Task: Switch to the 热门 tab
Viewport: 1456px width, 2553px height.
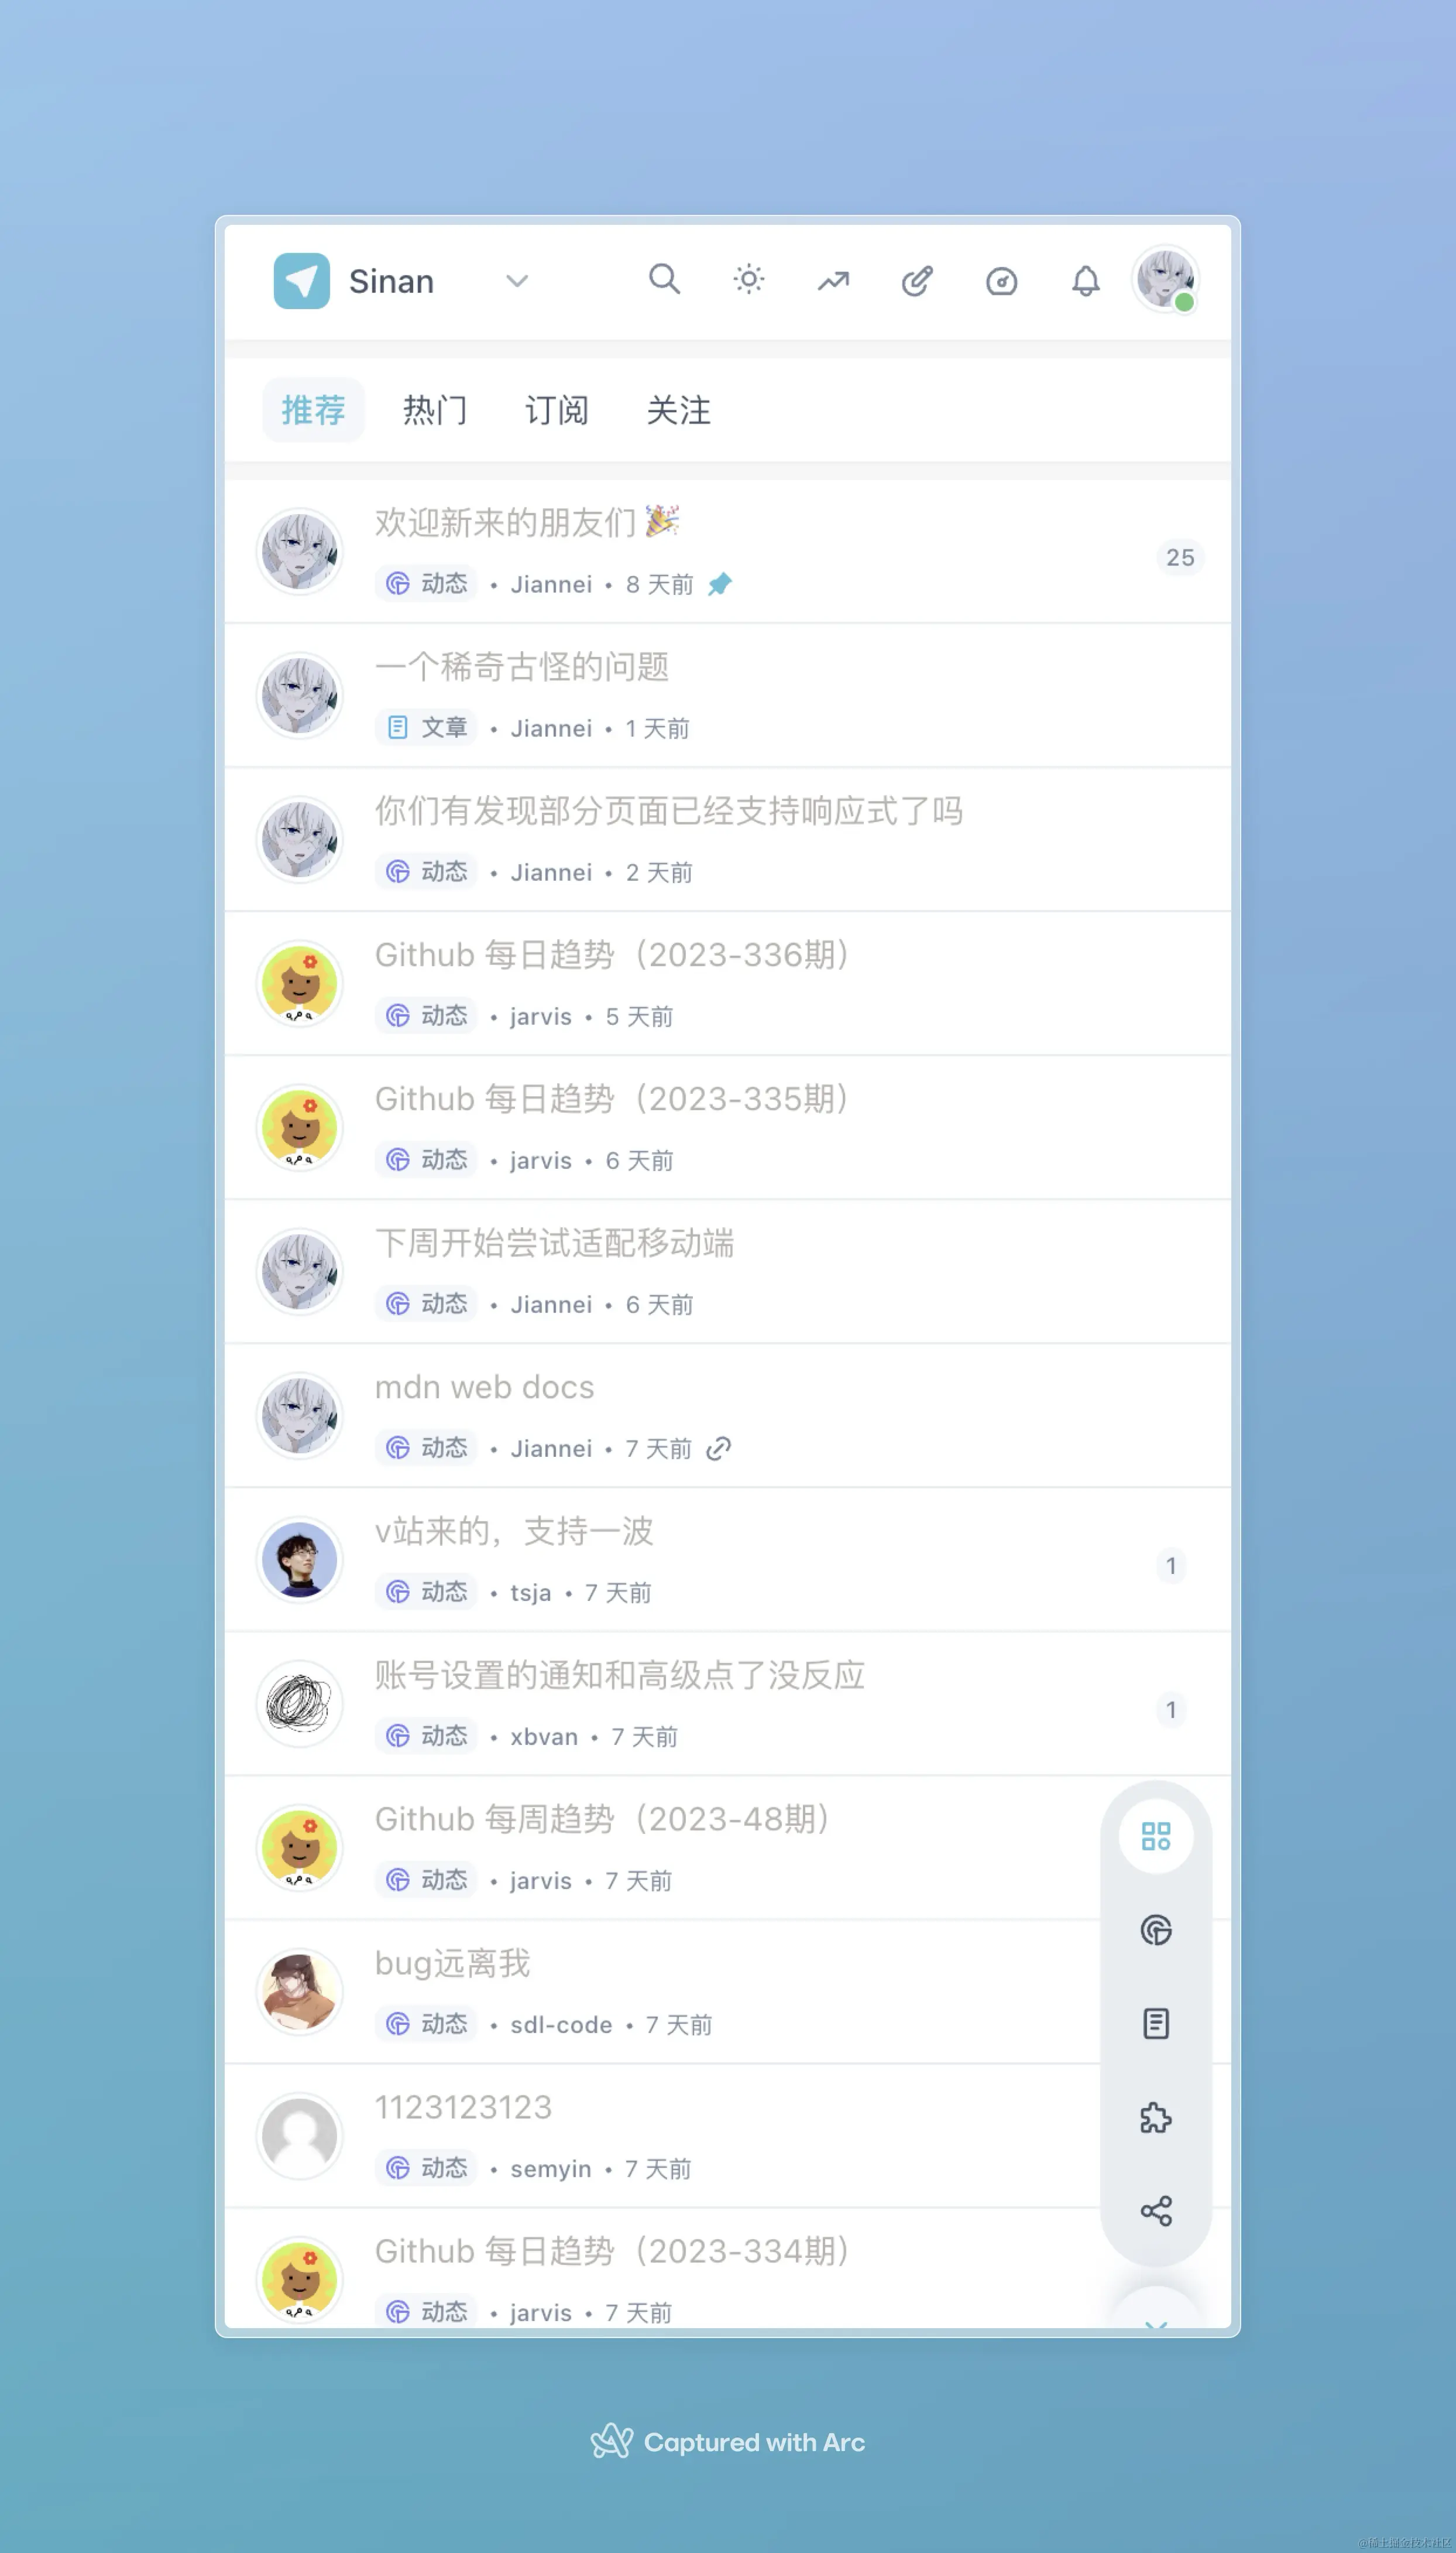Action: 435,410
